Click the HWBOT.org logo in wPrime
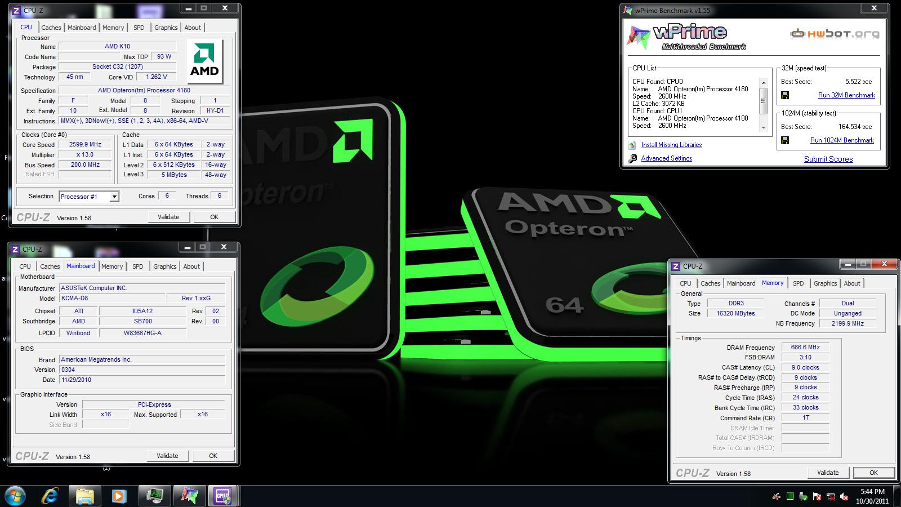Image resolution: width=901 pixels, height=507 pixels. coord(835,34)
